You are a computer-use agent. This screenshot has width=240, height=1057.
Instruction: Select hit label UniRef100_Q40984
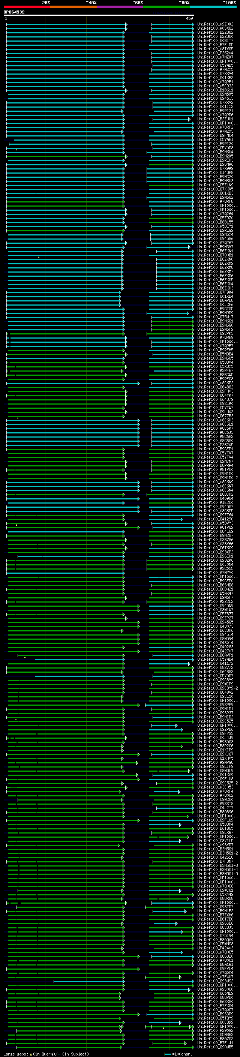(x=215, y=499)
